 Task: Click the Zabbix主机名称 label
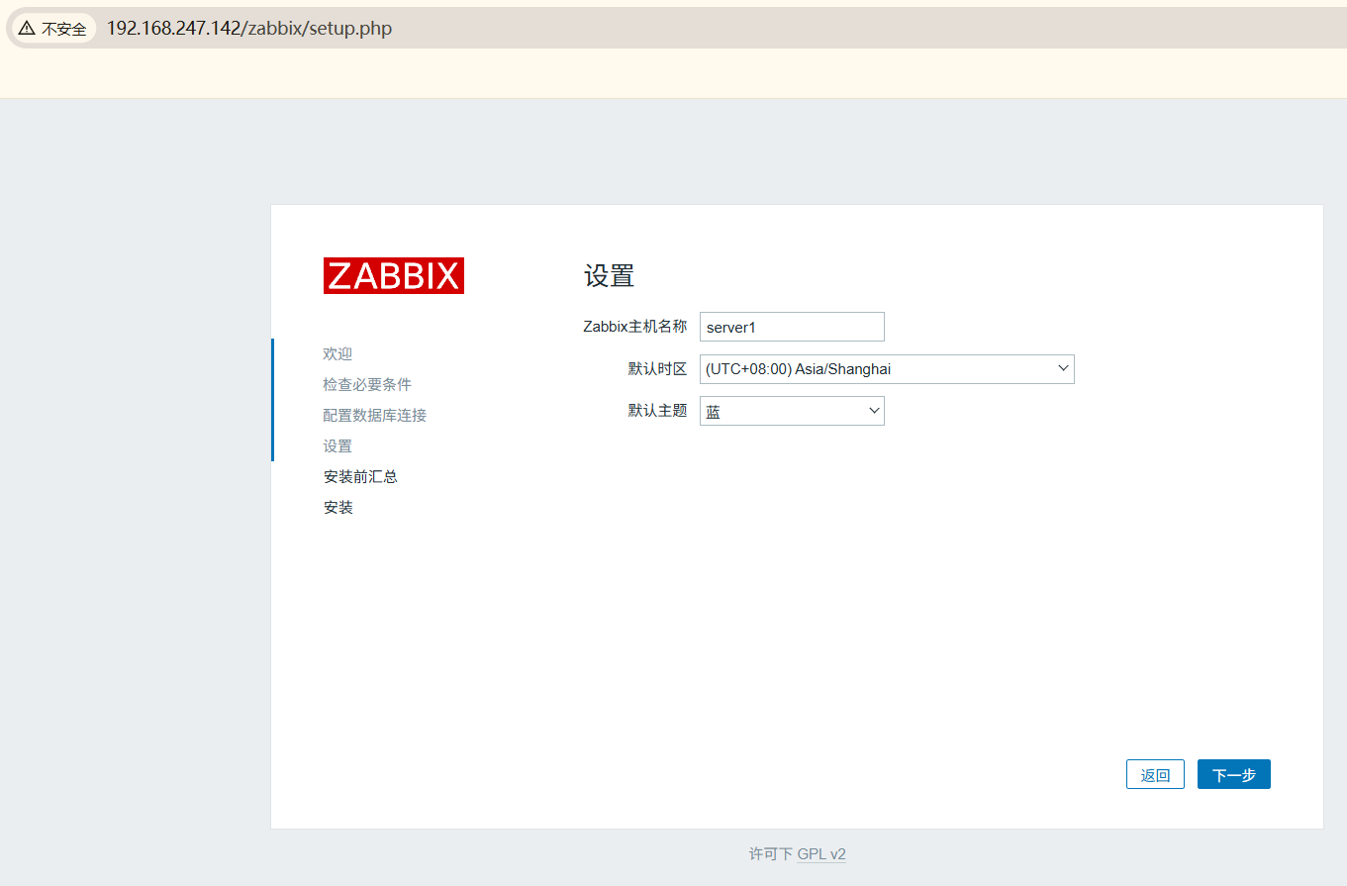pos(634,327)
